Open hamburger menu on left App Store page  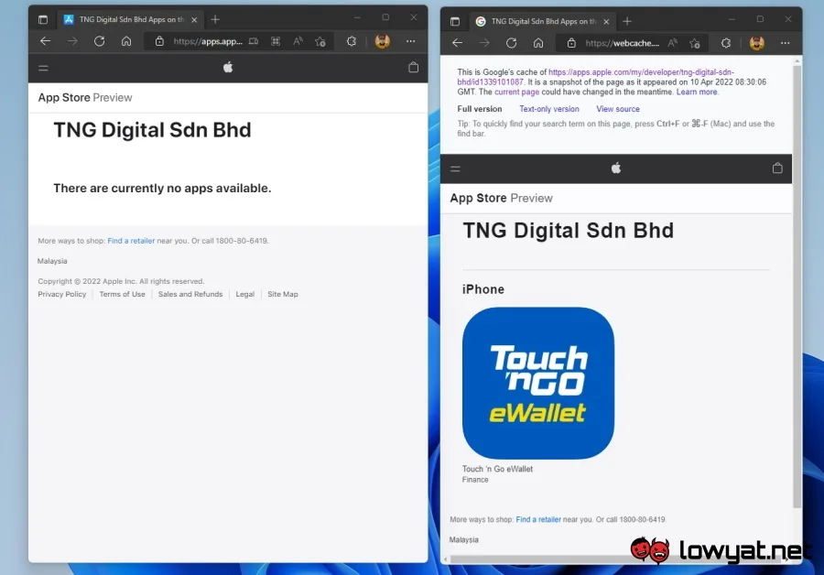click(44, 68)
